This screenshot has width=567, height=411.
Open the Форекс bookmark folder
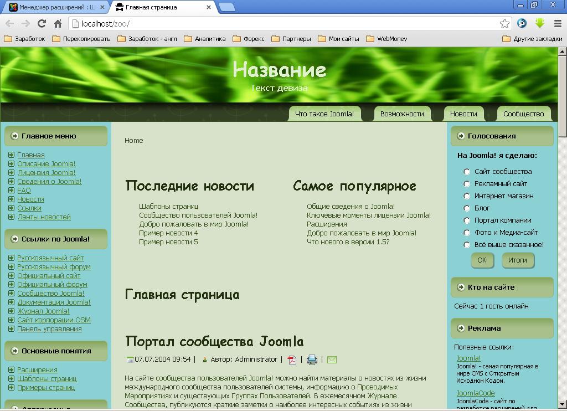[249, 39]
